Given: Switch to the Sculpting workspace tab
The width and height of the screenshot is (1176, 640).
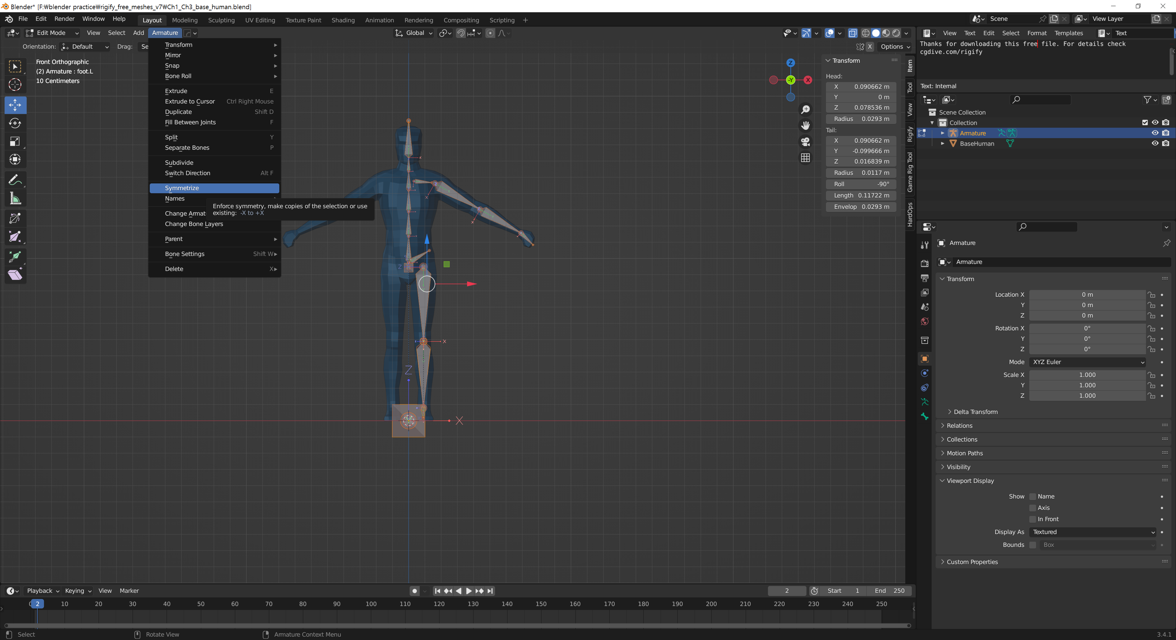Looking at the screenshot, I should 221,20.
